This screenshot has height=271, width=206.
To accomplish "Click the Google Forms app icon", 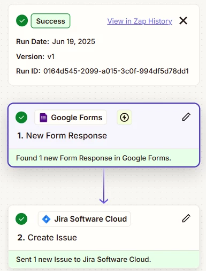I will click(x=43, y=118).
